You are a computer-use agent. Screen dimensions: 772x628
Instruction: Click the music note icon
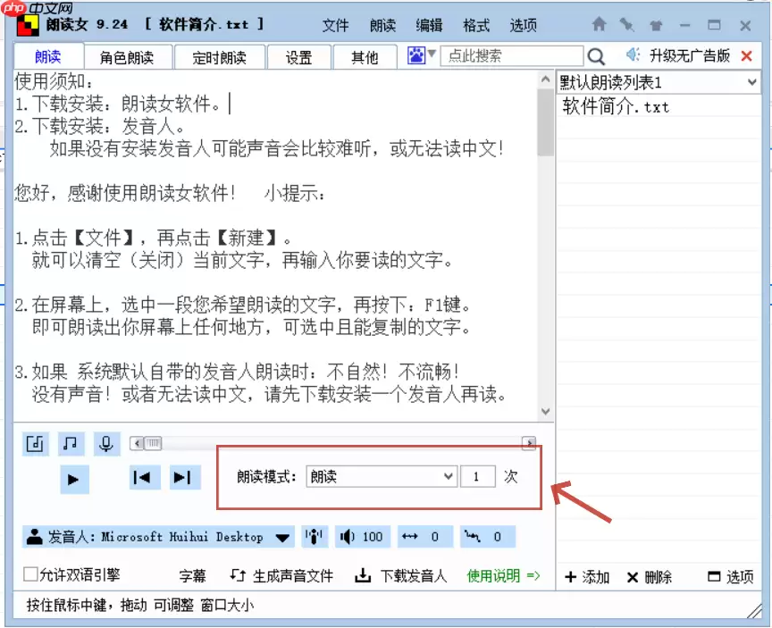(x=70, y=444)
